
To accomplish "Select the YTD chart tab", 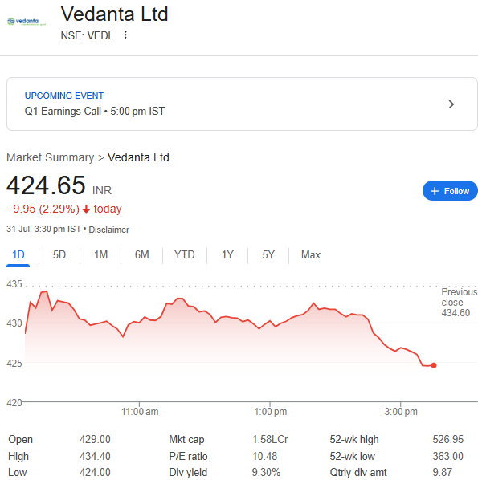I will pos(185,254).
